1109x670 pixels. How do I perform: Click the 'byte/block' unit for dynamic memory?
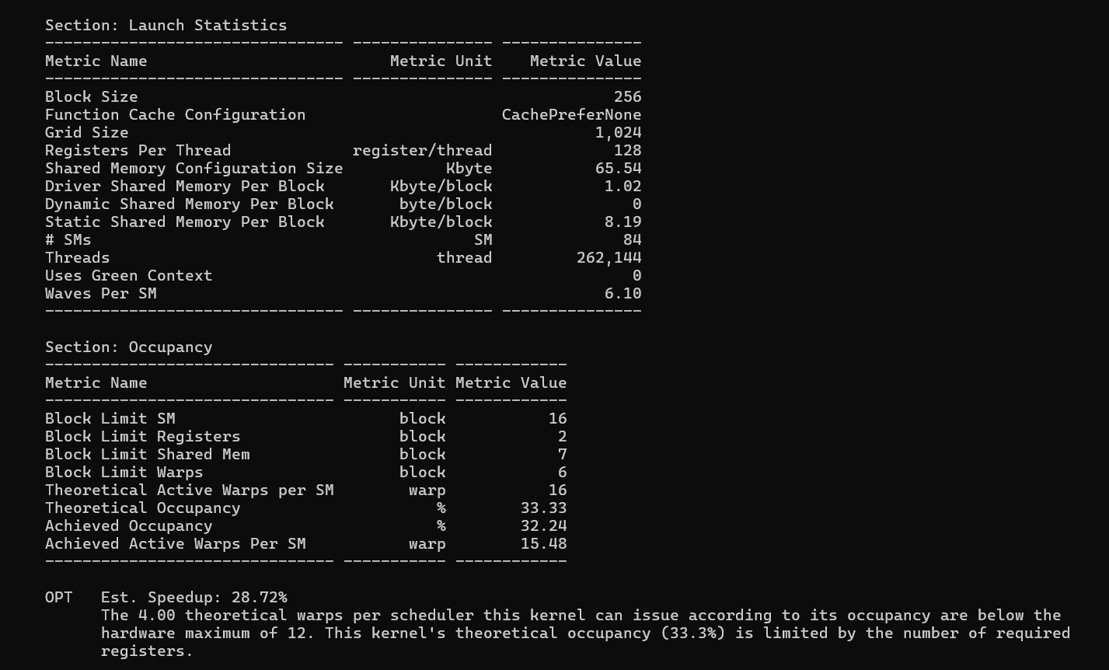445,204
